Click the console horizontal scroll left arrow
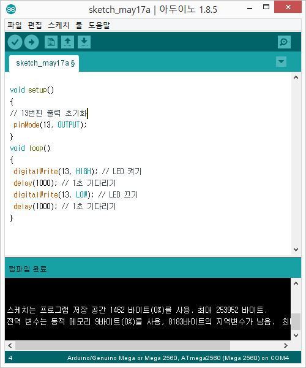 click(10, 345)
